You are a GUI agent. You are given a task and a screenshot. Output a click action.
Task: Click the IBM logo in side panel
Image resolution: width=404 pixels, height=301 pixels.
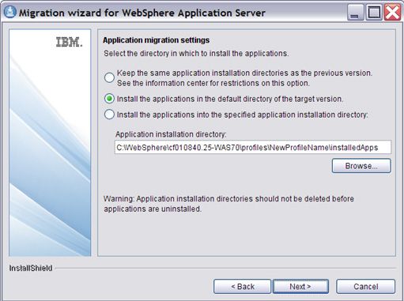tap(70, 42)
